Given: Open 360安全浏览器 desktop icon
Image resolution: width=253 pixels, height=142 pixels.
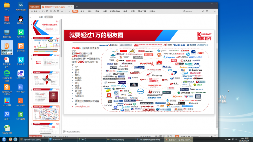Looking at the screenshot, I should [7, 76].
